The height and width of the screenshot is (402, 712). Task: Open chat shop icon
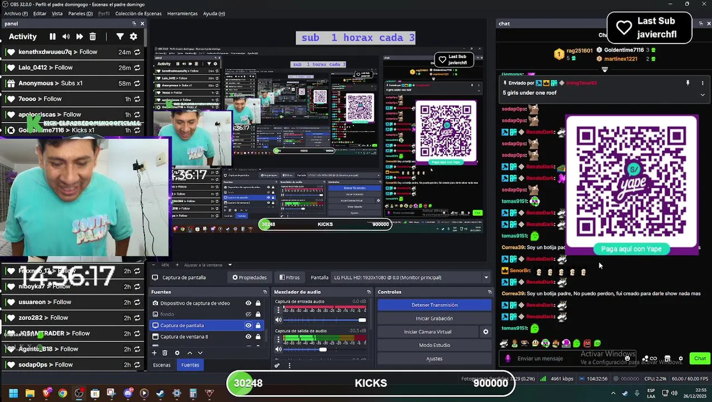pyautogui.click(x=667, y=358)
